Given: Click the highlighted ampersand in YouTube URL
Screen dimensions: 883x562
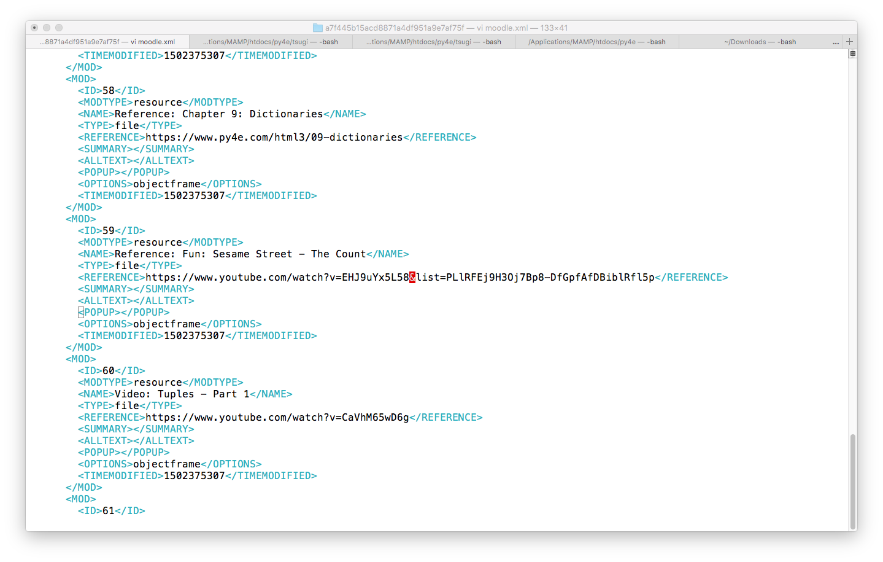Looking at the screenshot, I should click(412, 278).
